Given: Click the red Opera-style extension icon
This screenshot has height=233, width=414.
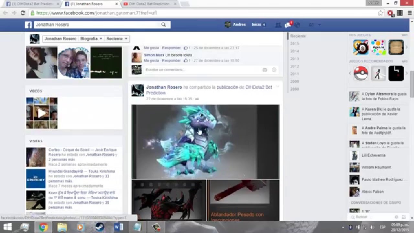Looking at the screenshot, I should point(390,13).
